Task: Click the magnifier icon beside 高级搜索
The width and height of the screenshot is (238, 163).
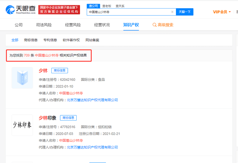Action: [154, 25]
